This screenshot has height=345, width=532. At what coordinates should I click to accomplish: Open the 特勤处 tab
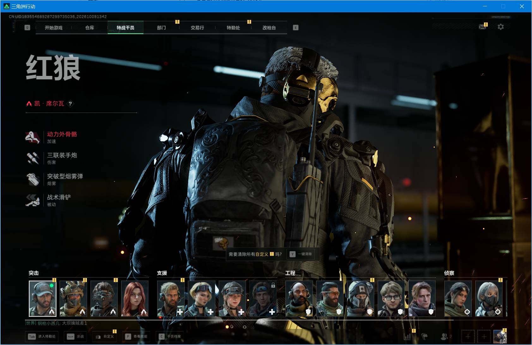pyautogui.click(x=233, y=28)
